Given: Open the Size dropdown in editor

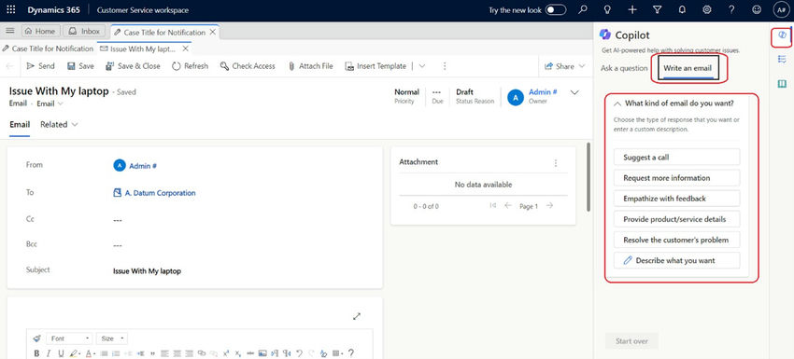Looking at the screenshot, I should 111,338.
